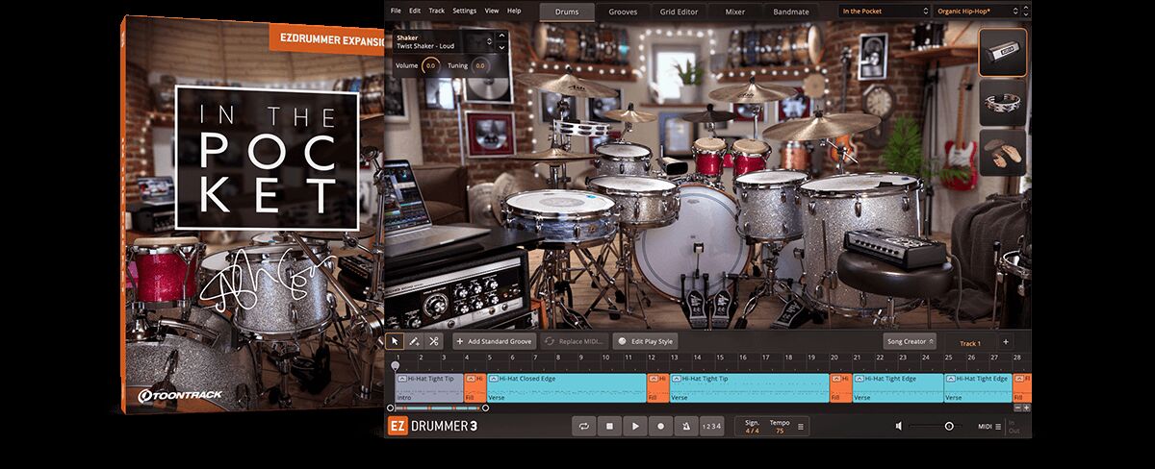This screenshot has width=1155, height=469.
Task: Toggle the 1234 count-in button
Action: (710, 426)
